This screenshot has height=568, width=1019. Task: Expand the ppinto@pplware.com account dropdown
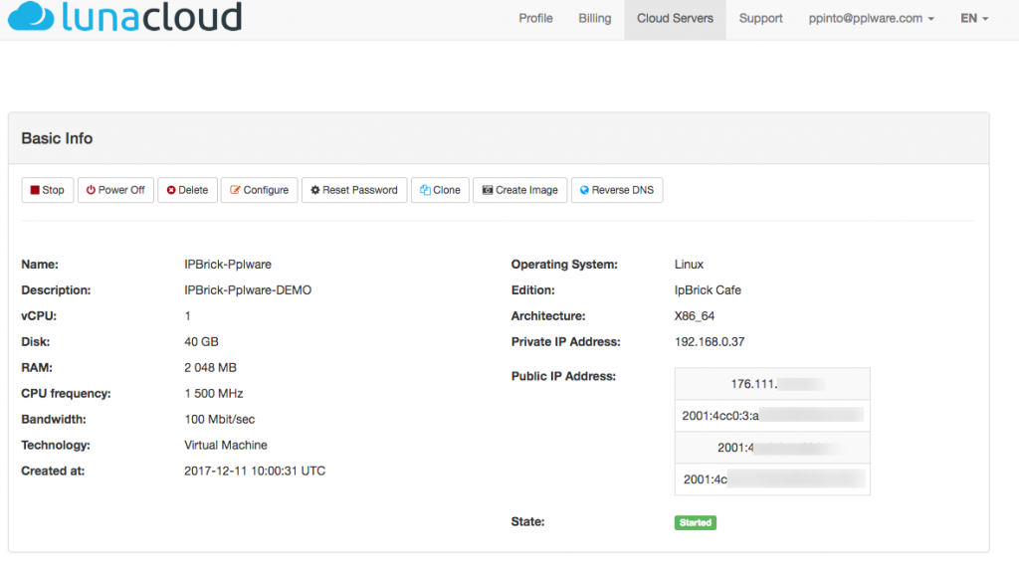[x=872, y=18]
